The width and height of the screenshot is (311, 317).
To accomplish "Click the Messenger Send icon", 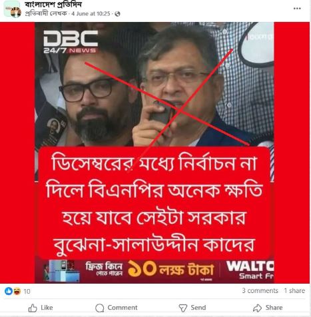I will (x=183, y=308).
